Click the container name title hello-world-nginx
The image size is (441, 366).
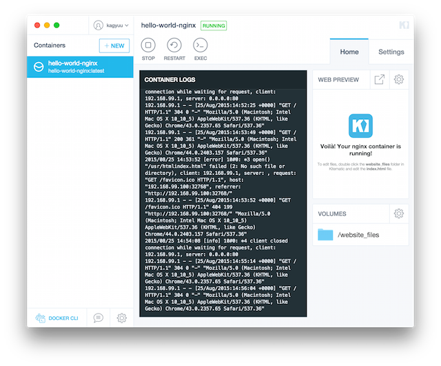pyautogui.click(x=168, y=26)
